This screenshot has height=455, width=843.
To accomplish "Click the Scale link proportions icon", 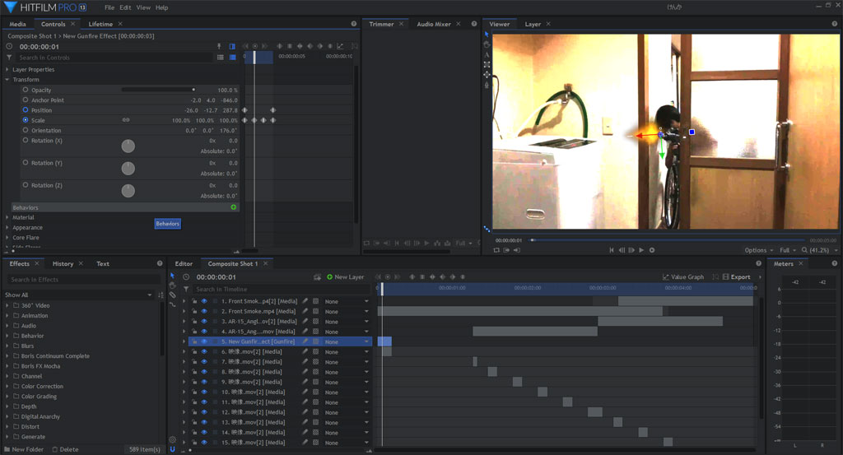I will tap(126, 120).
